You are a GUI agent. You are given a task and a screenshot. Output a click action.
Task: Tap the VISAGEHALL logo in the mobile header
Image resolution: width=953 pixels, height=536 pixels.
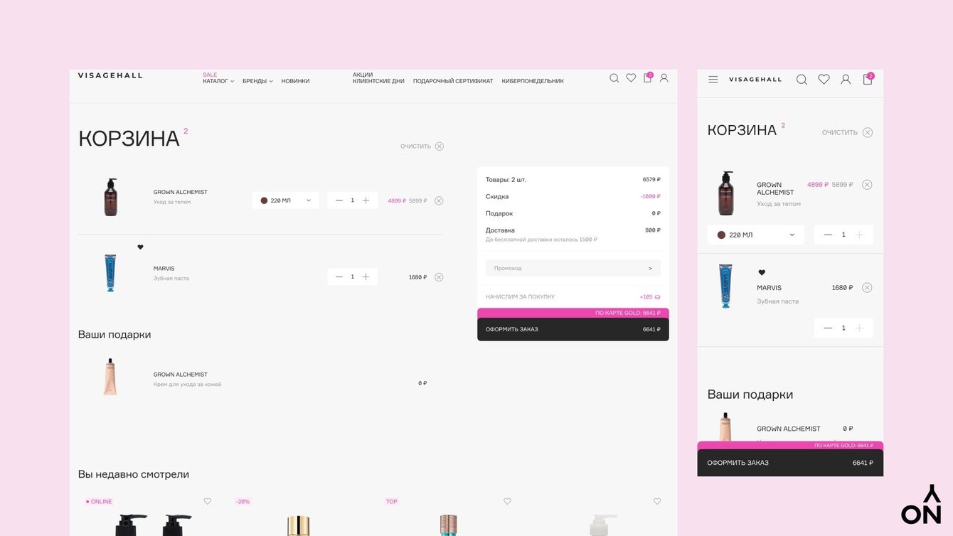pyautogui.click(x=755, y=80)
